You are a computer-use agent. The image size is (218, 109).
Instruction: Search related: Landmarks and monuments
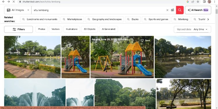pyautogui.click(x=40, y=19)
